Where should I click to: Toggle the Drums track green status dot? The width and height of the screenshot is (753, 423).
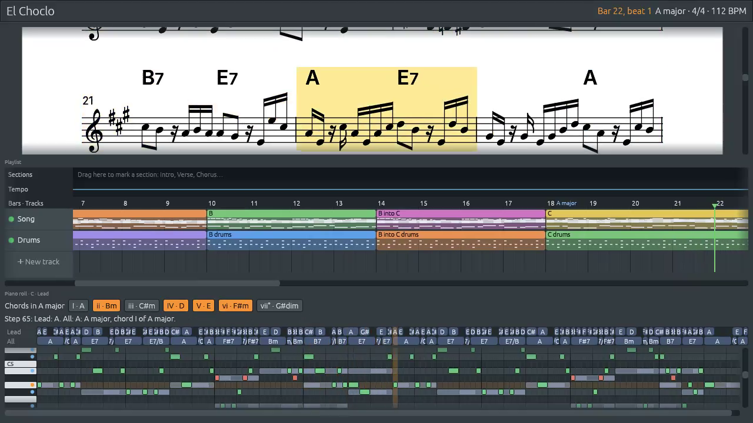[11, 240]
